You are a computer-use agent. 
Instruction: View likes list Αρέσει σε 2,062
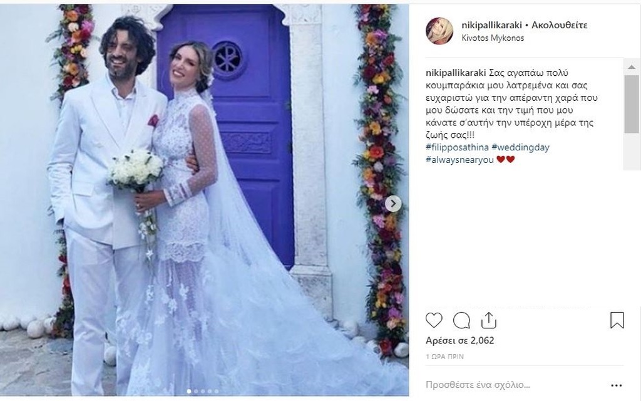point(460,340)
